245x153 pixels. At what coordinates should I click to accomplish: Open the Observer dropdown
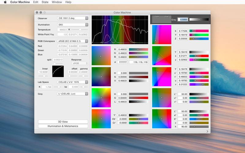(x=73, y=18)
